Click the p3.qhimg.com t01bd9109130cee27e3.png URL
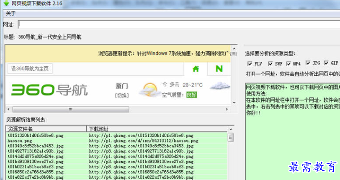Viewport: 340px width, 180px height. (x=141, y=161)
